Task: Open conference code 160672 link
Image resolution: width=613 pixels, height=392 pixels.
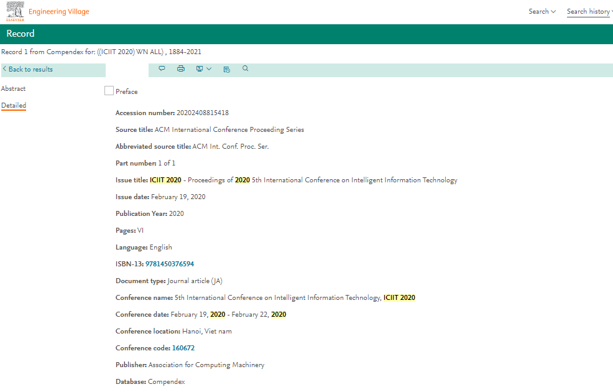Action: click(x=183, y=348)
